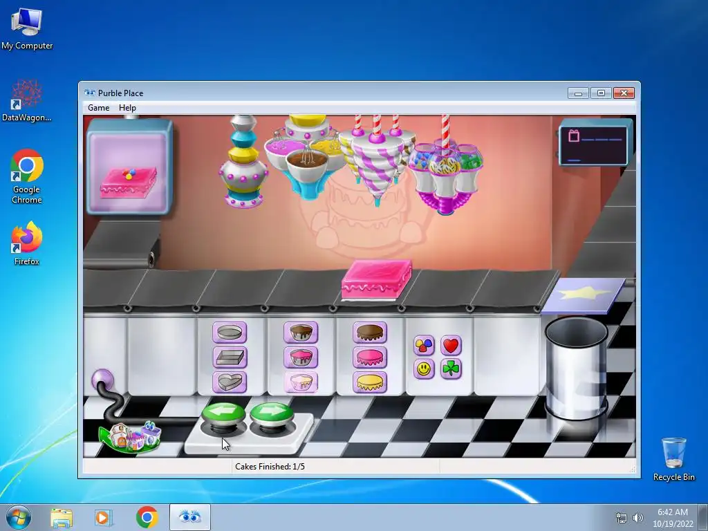This screenshot has height=531, width=708.
Task: Select the Google Chrome desktop shortcut
Action: (27, 177)
